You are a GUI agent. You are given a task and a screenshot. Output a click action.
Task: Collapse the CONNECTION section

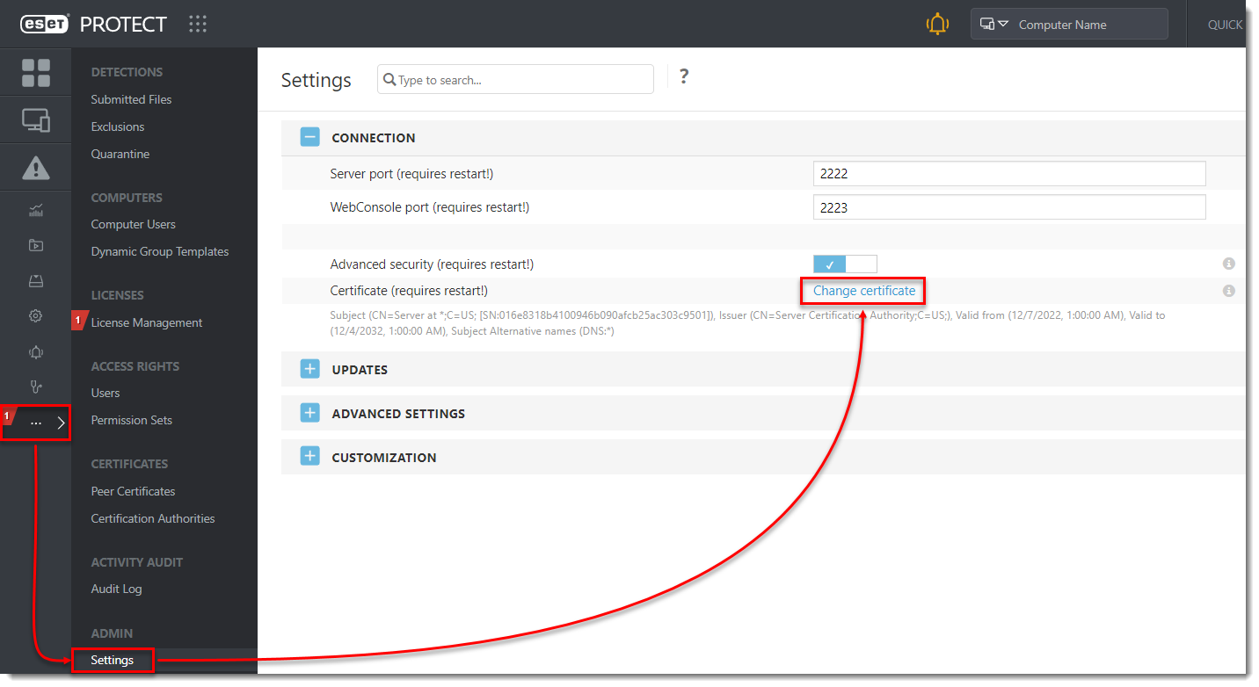(x=309, y=137)
